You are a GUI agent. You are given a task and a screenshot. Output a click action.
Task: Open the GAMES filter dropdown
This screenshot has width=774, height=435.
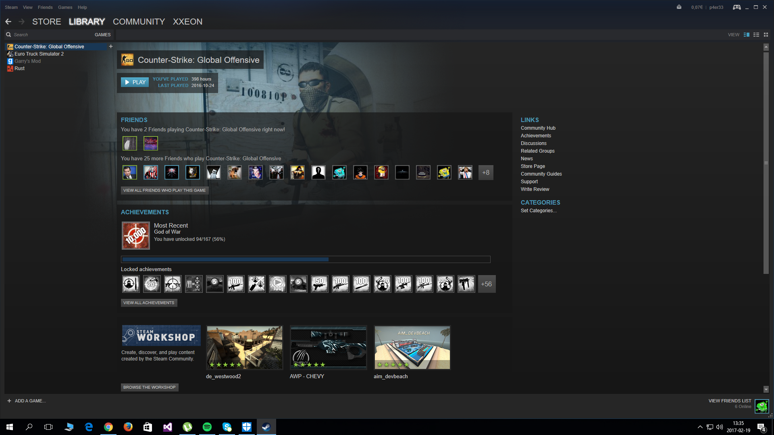[102, 35]
